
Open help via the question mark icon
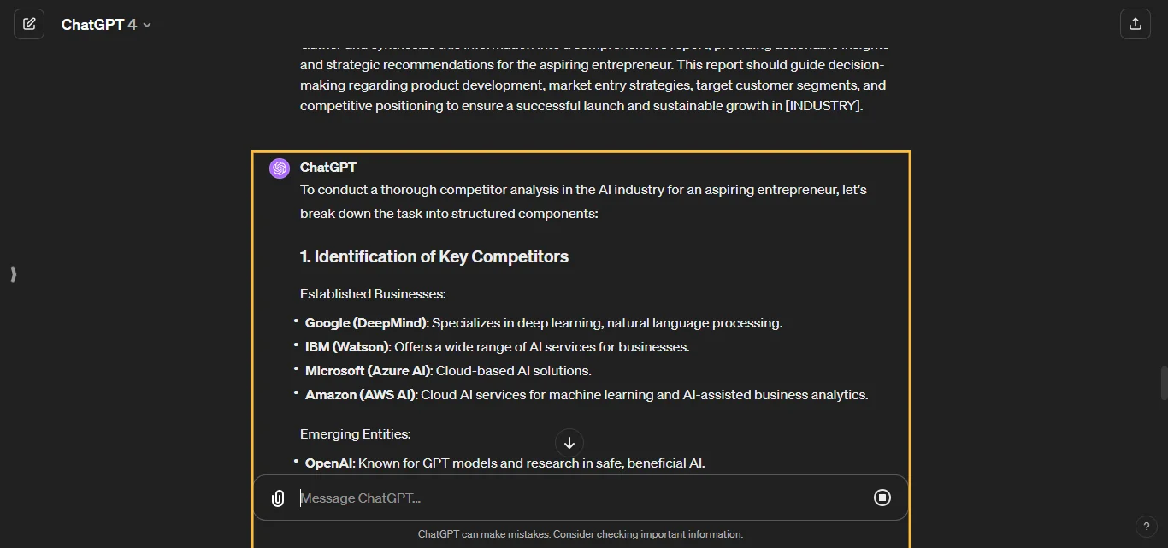pyautogui.click(x=1147, y=527)
